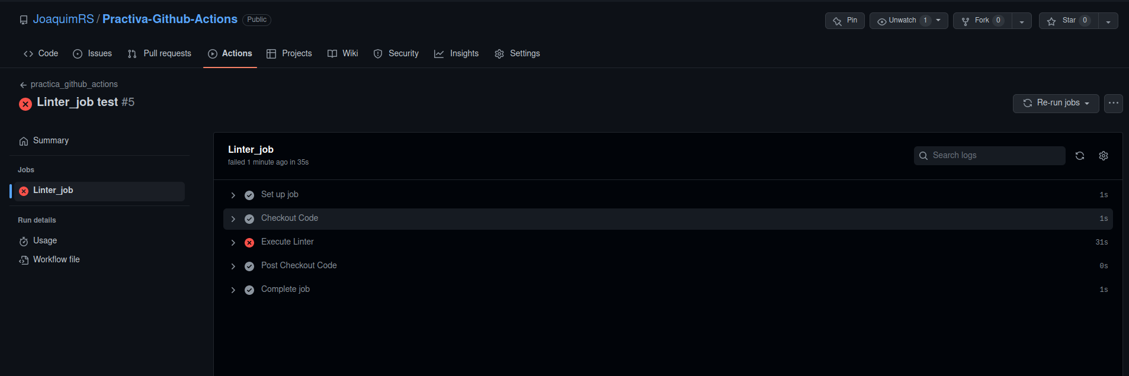Open the Fork options dropdown arrow

coord(1022,21)
